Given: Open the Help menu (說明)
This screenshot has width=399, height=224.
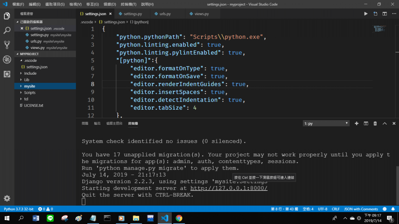Looking at the screenshot, I should pos(147,4).
